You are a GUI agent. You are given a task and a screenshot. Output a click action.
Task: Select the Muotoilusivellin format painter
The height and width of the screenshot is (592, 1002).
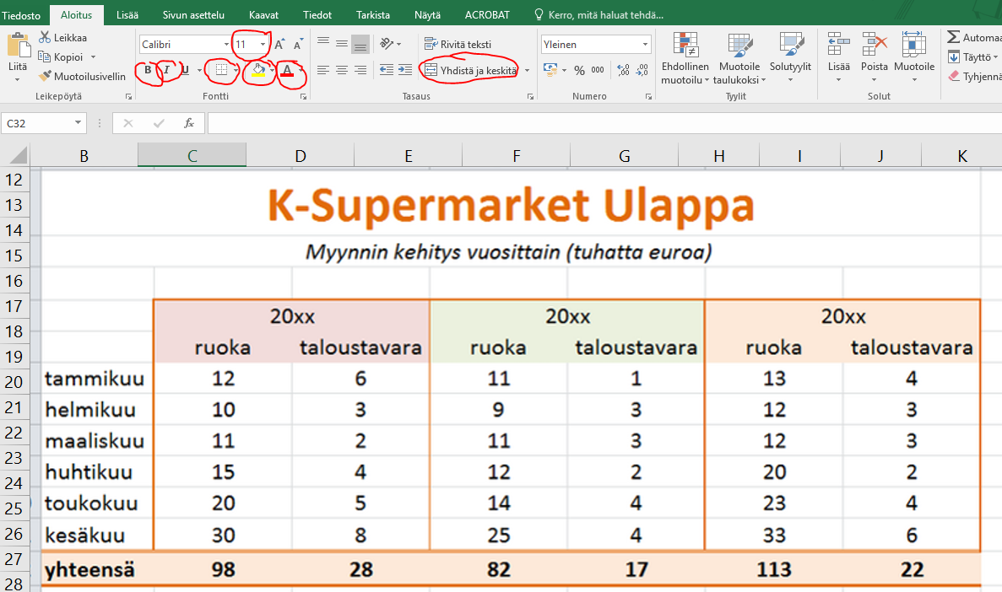click(82, 76)
